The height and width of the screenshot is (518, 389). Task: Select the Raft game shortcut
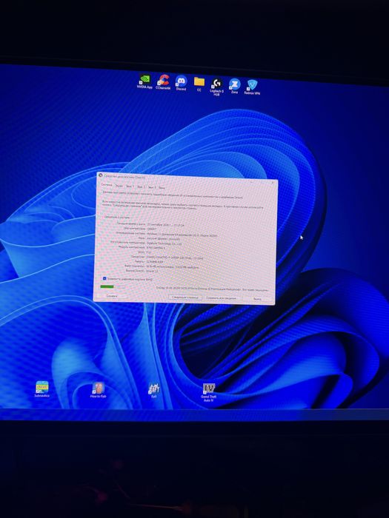coord(154,390)
